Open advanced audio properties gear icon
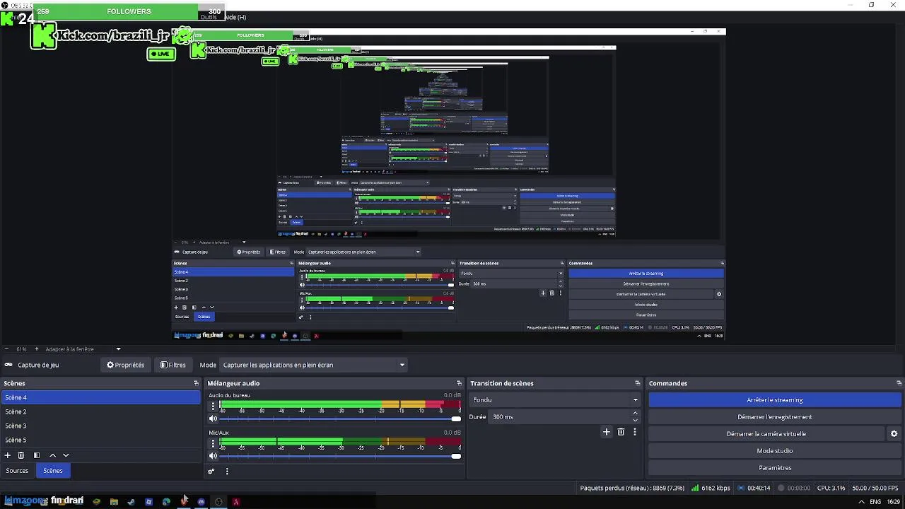905x509 pixels. [211, 471]
